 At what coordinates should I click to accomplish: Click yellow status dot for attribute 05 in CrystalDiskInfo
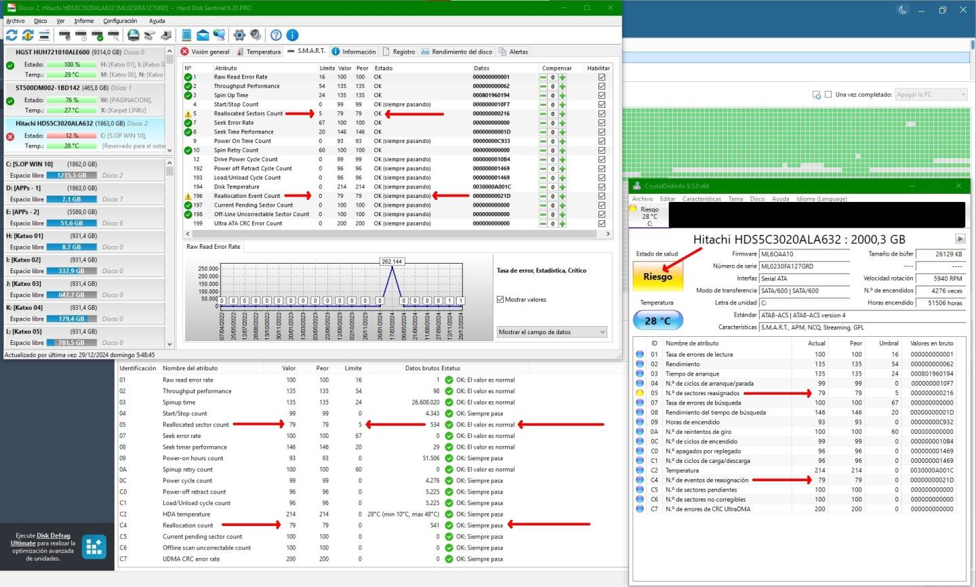click(640, 393)
